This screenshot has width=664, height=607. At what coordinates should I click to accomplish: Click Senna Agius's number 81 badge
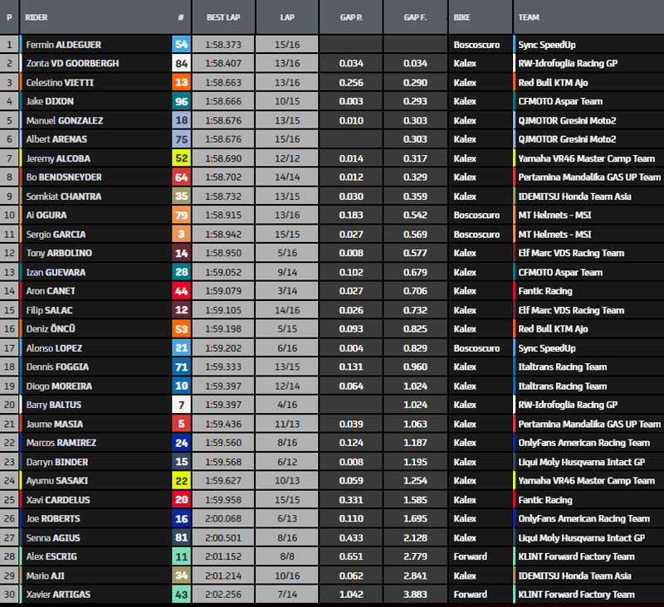coord(181,538)
